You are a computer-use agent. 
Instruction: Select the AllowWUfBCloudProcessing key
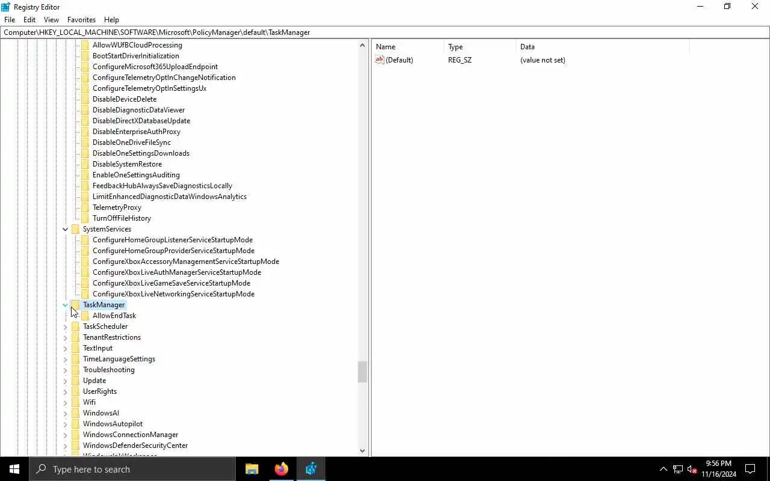coord(137,45)
